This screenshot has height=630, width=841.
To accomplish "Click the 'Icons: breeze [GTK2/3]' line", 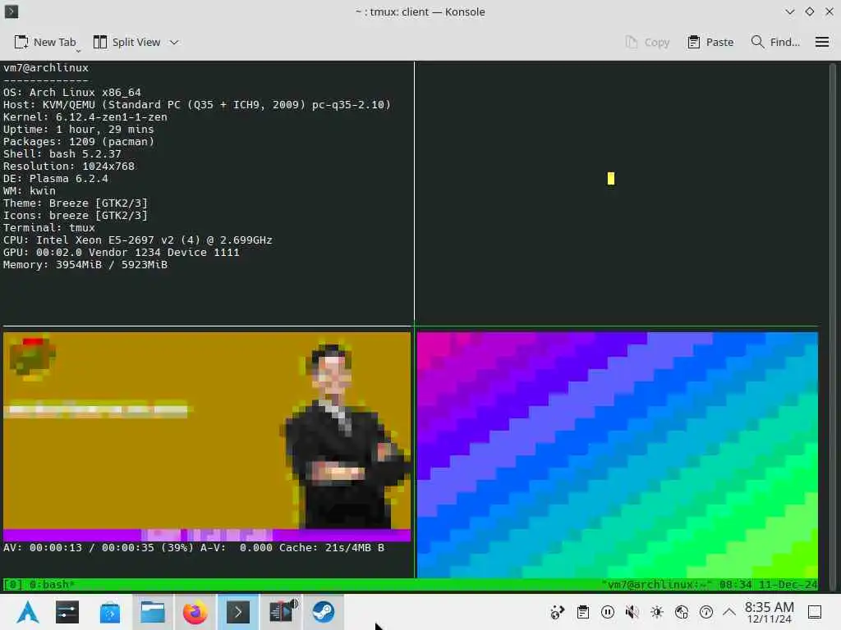I will coord(75,216).
